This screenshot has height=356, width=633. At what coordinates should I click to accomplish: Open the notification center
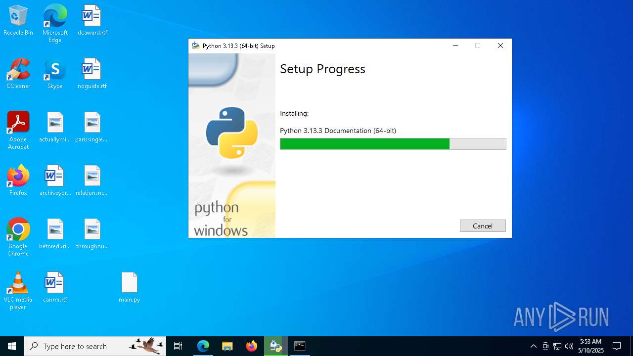pyautogui.click(x=617, y=346)
